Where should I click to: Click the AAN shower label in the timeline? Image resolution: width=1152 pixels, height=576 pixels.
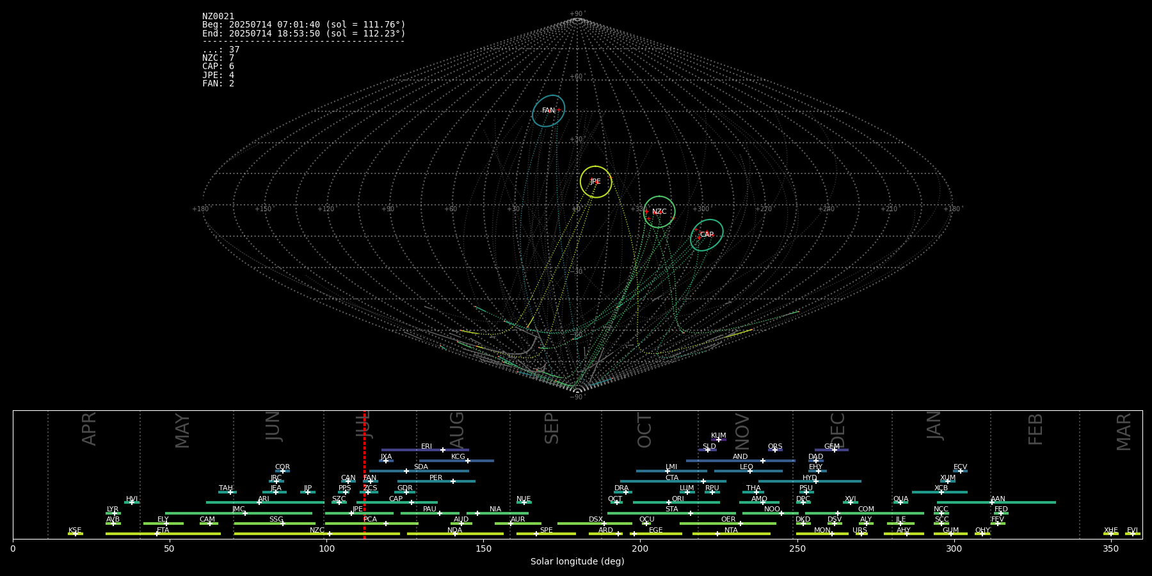(998, 499)
